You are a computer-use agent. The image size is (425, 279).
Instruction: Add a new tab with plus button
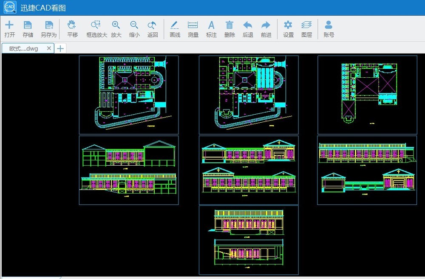click(60, 48)
